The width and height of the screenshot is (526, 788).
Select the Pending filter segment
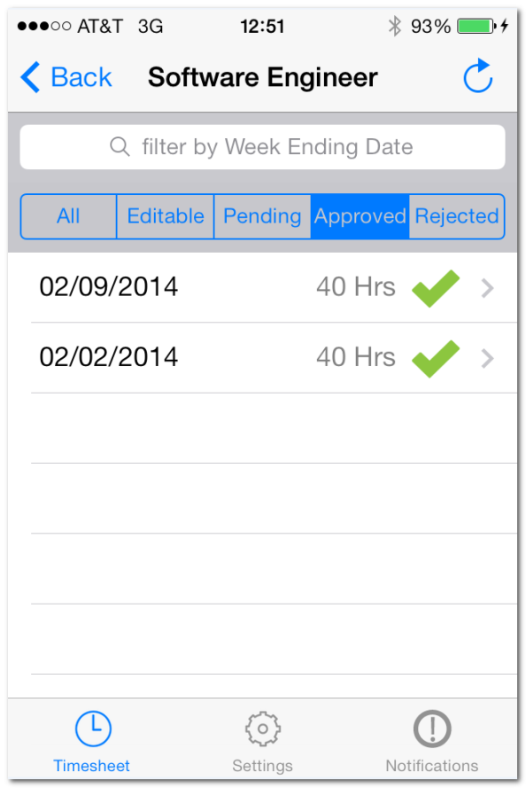click(262, 216)
